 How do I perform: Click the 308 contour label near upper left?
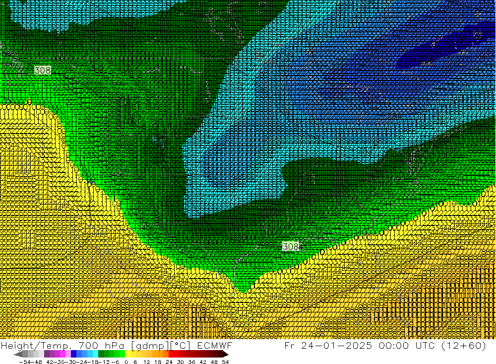[42, 71]
